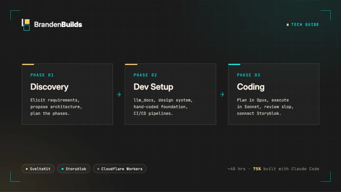Viewport: 341px width, 192px height.
Task: Click the PHASE 02 label
Action: coord(145,75)
